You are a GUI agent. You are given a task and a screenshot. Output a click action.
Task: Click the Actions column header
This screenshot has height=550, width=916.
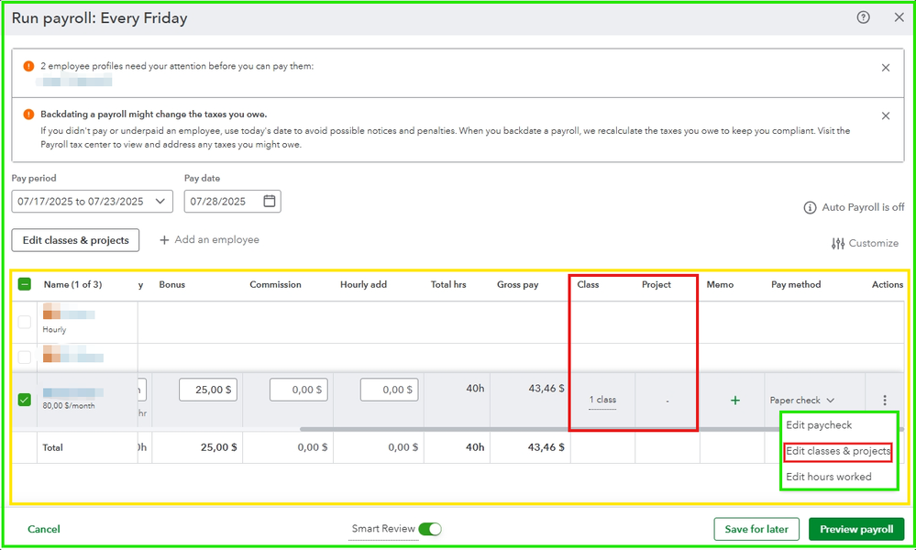(888, 284)
